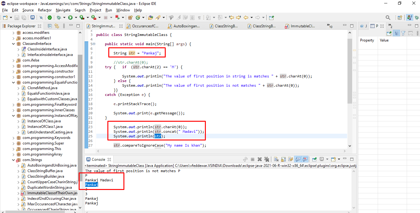Switch to the OccuranceofC... editor tab
Image resolution: width=420 pixels, height=213 pixels.
click(145, 26)
